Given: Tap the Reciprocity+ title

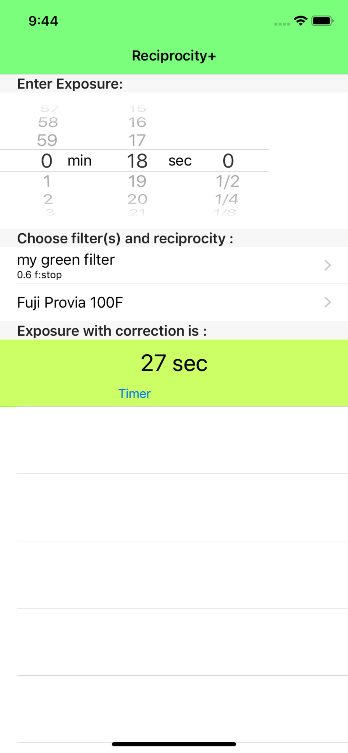Looking at the screenshot, I should tap(174, 55).
